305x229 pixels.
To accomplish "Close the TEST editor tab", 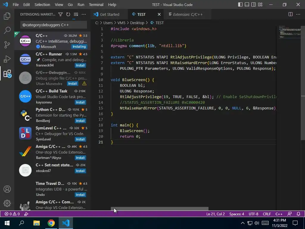I will pyautogui.click(x=159, y=14).
